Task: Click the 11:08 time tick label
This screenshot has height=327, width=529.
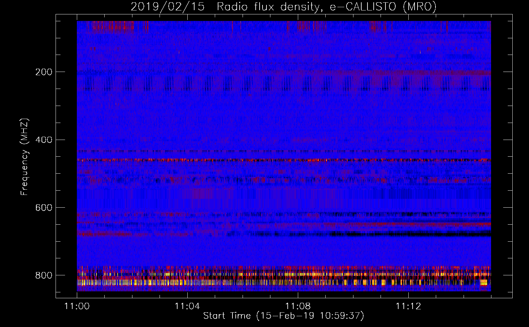Action: pos(298,306)
